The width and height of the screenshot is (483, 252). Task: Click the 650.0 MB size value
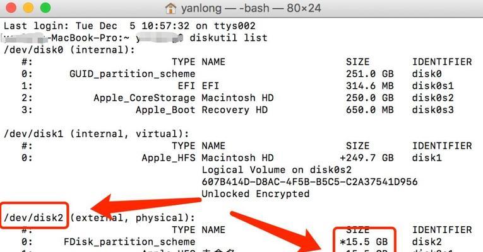(x=369, y=110)
